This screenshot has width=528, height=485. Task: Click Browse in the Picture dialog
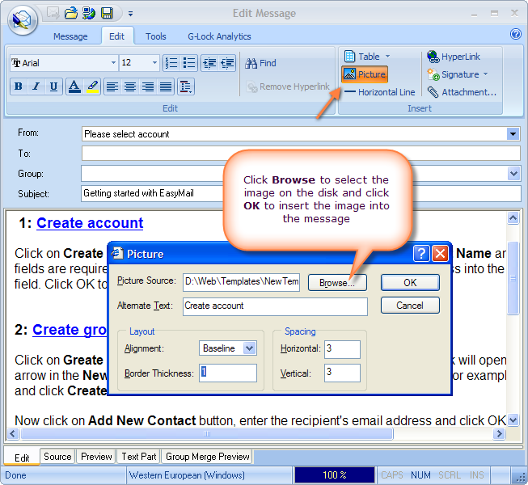tap(337, 282)
